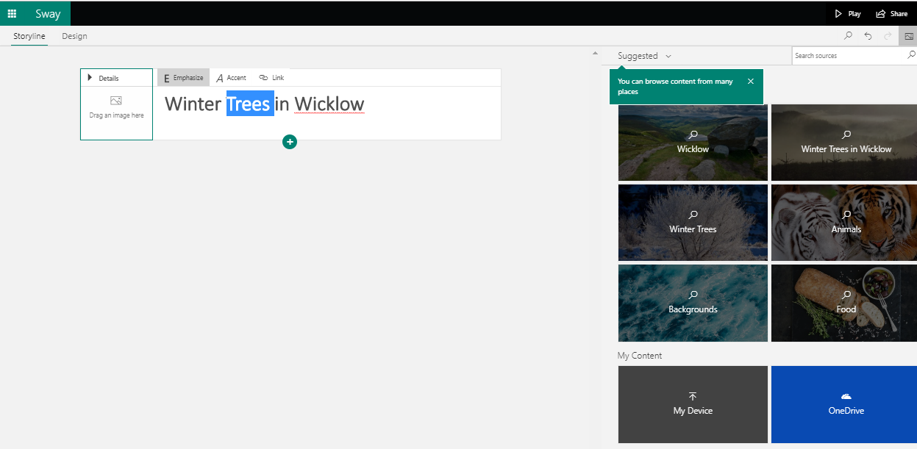This screenshot has height=449, width=917.
Task: Expand the Suggested sources dropdown
Action: pos(644,56)
